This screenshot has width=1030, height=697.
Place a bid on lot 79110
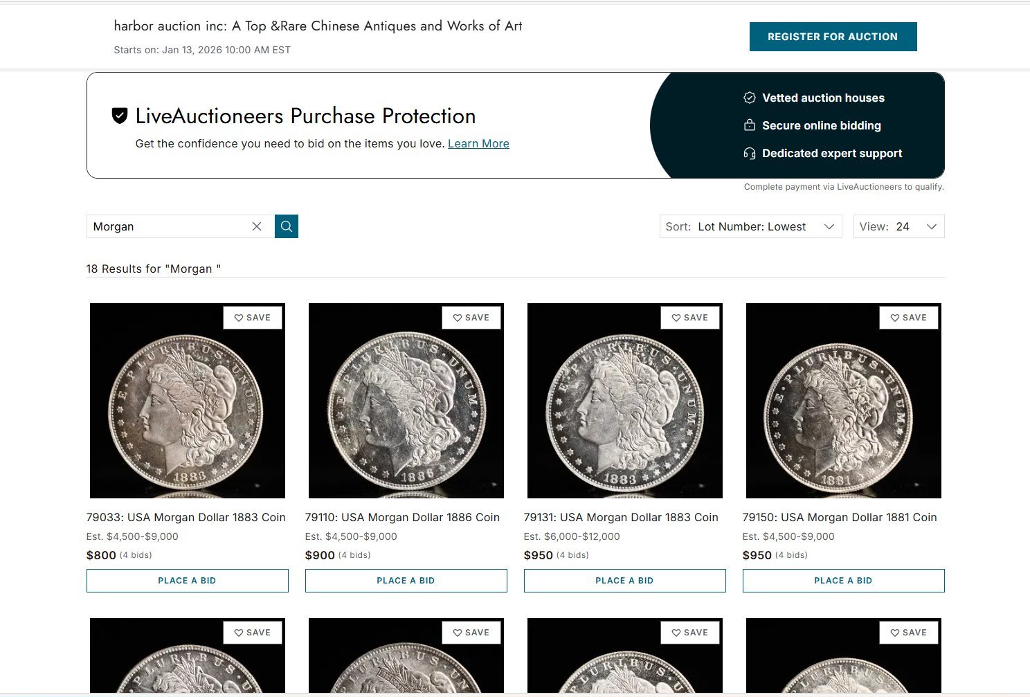(x=406, y=581)
